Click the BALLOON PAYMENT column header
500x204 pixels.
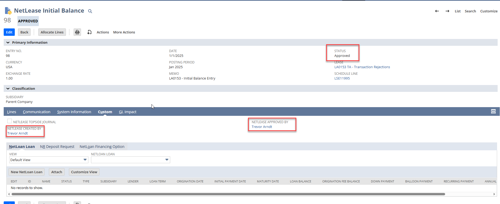tap(419, 181)
